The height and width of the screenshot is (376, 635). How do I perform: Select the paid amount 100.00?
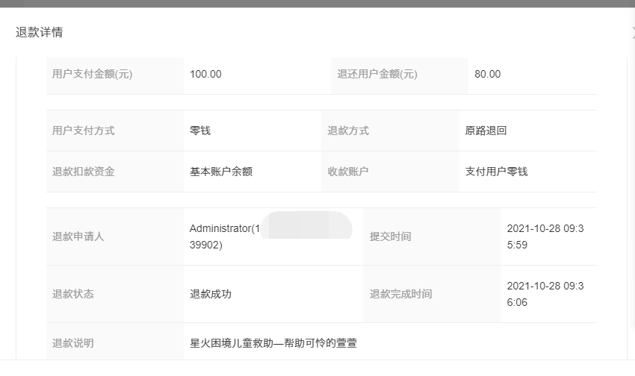pyautogui.click(x=205, y=74)
